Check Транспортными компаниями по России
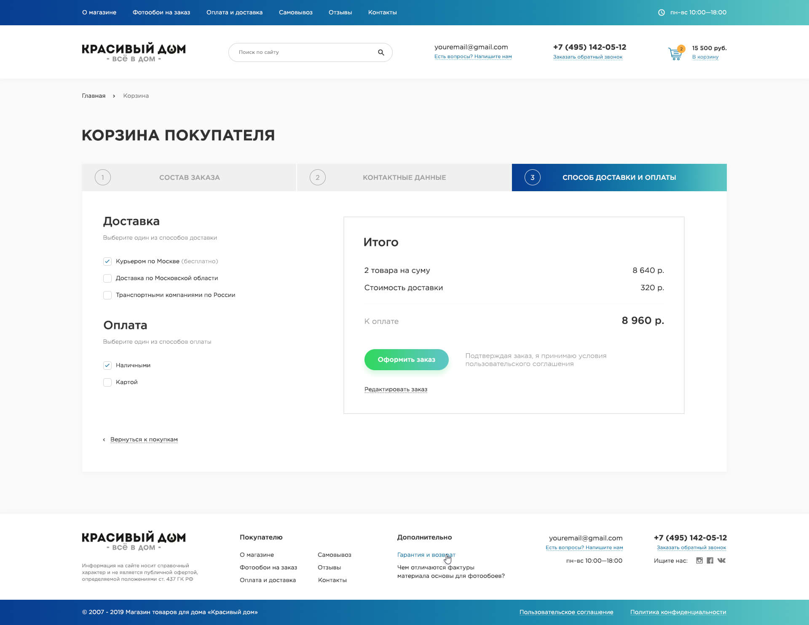The image size is (809, 625). tap(107, 295)
